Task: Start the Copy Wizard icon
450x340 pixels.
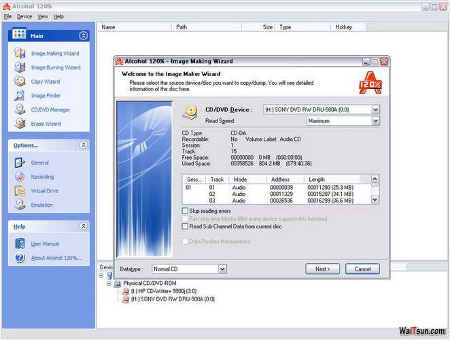Action: [x=18, y=82]
